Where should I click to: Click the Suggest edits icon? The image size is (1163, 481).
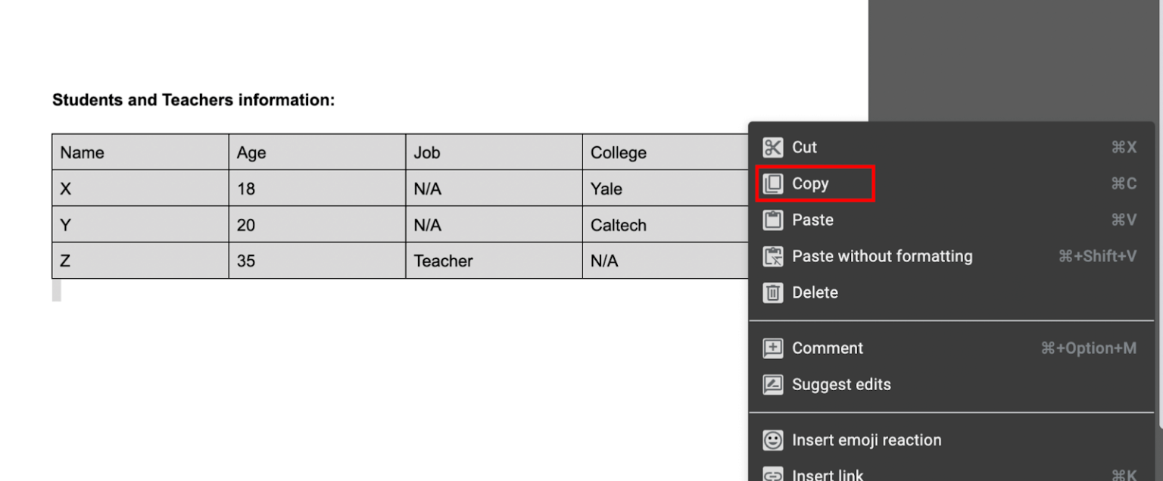[x=772, y=385]
